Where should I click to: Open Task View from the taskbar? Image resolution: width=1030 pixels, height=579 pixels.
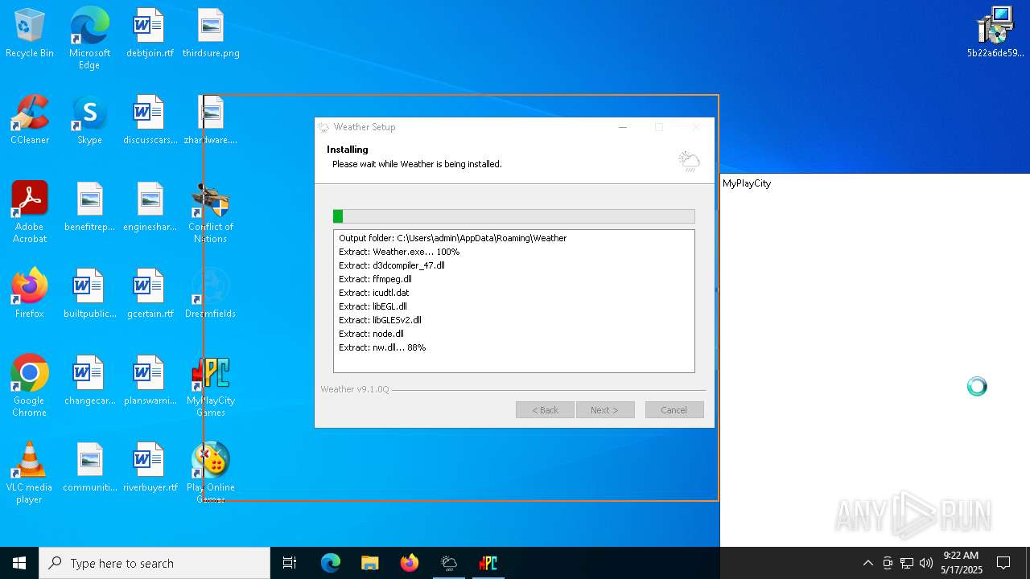(x=290, y=563)
